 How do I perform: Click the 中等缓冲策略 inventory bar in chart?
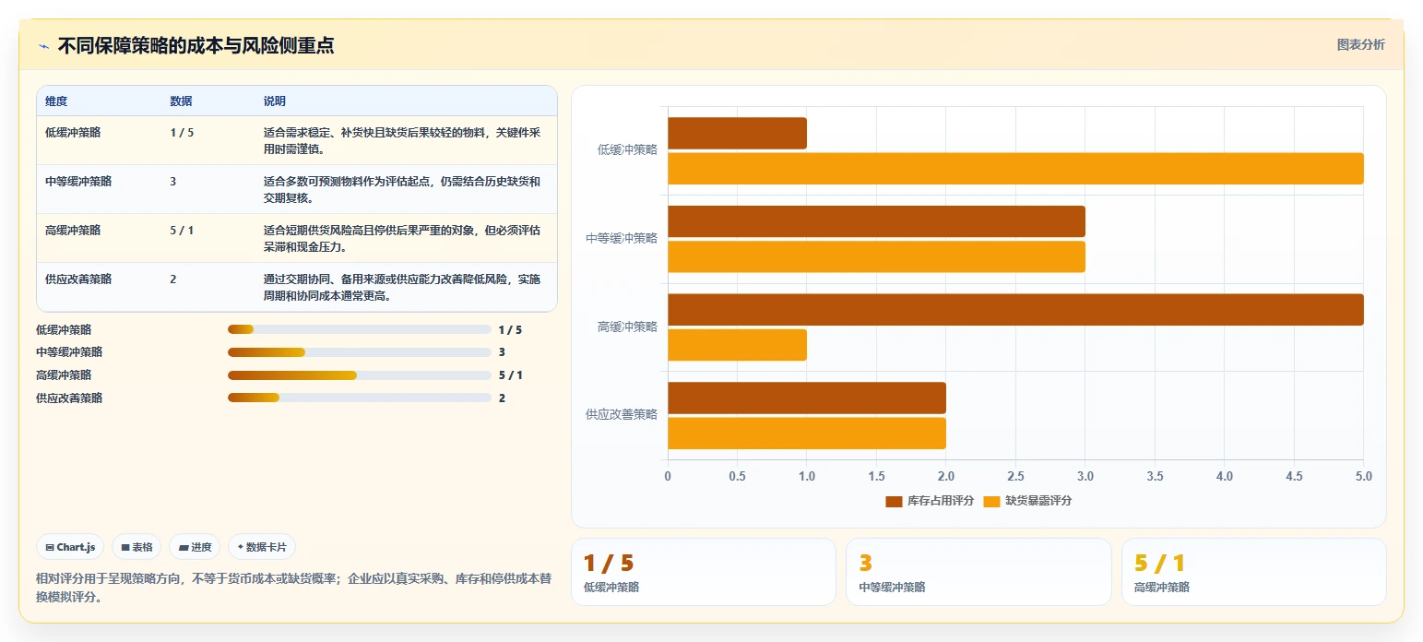876,221
